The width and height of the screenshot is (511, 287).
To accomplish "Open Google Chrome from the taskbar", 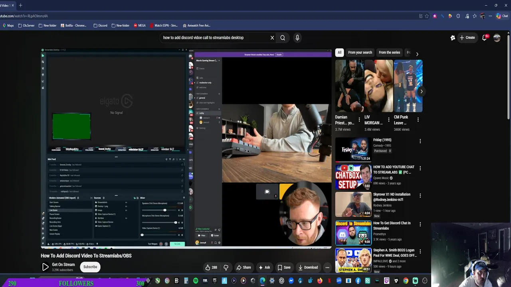I will point(406,281).
